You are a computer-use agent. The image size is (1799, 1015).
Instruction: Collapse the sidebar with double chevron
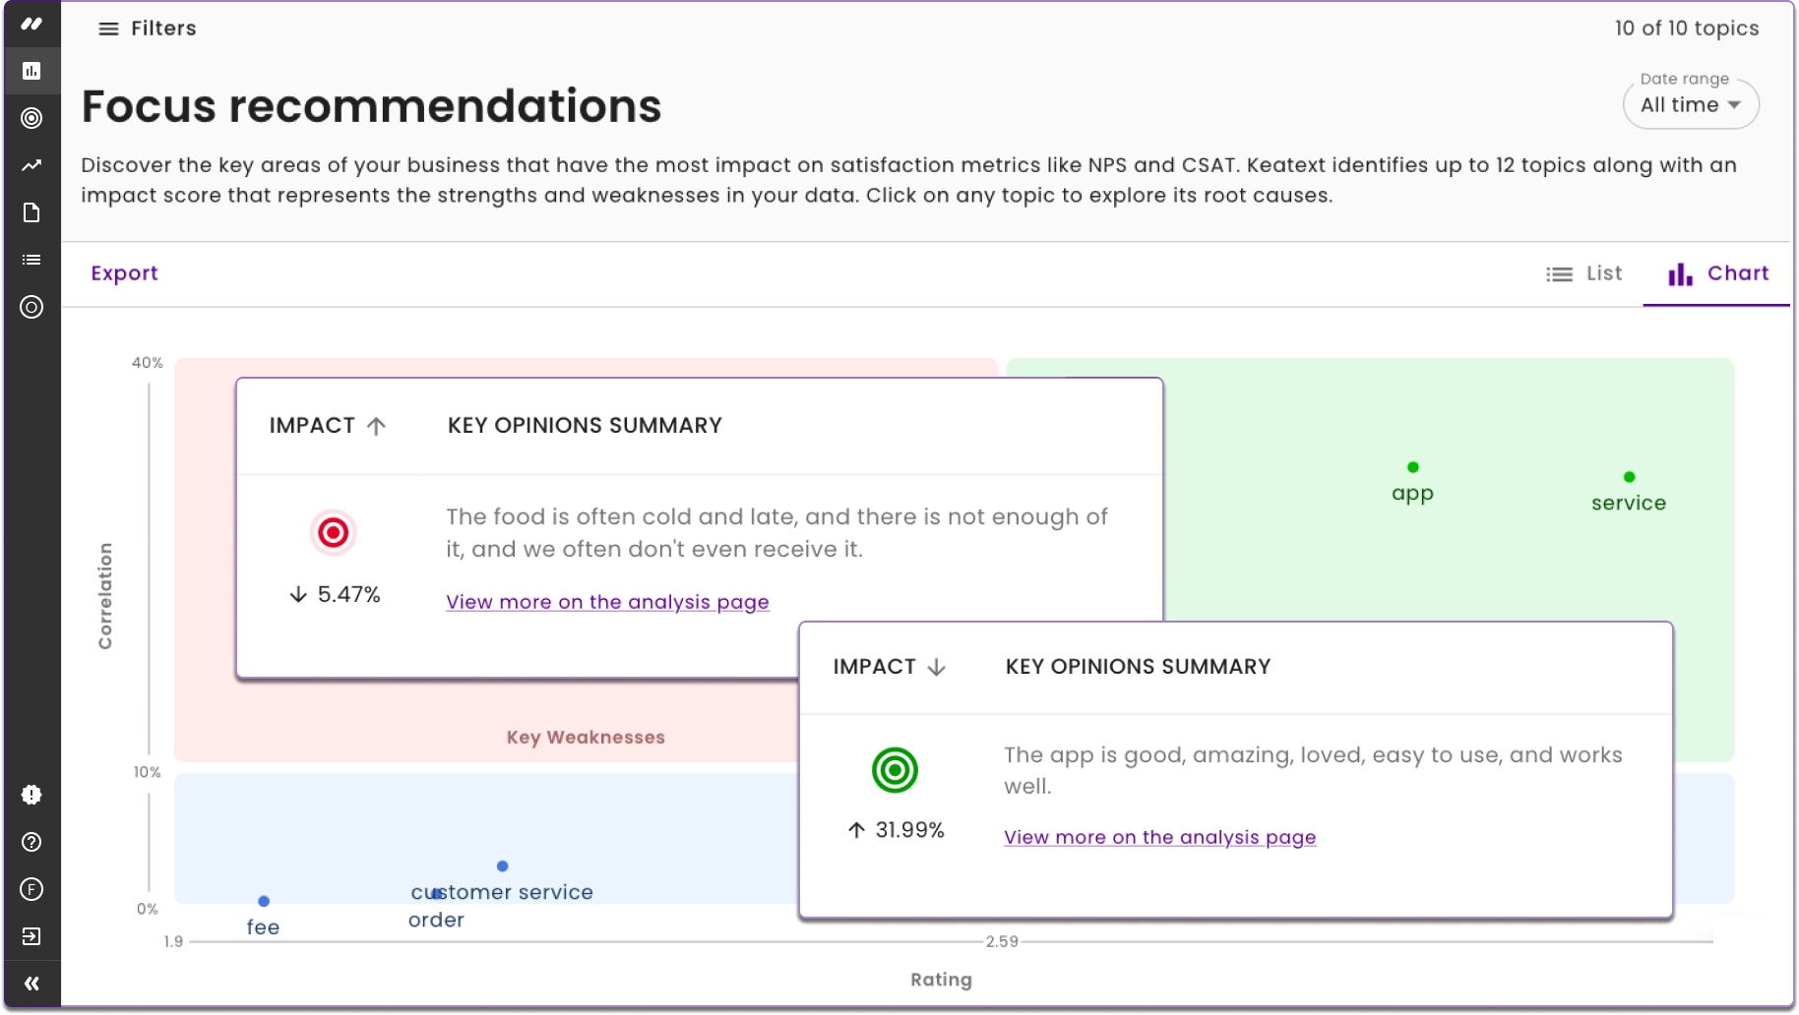(31, 984)
